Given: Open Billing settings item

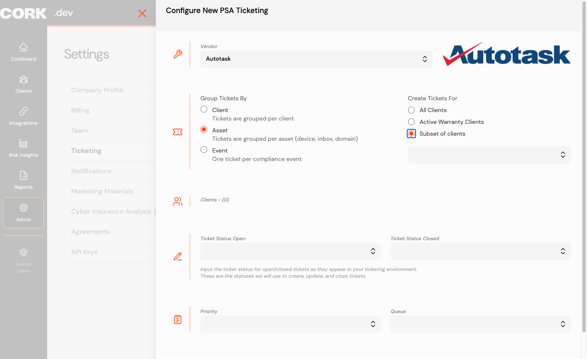Looking at the screenshot, I should (110, 110).
